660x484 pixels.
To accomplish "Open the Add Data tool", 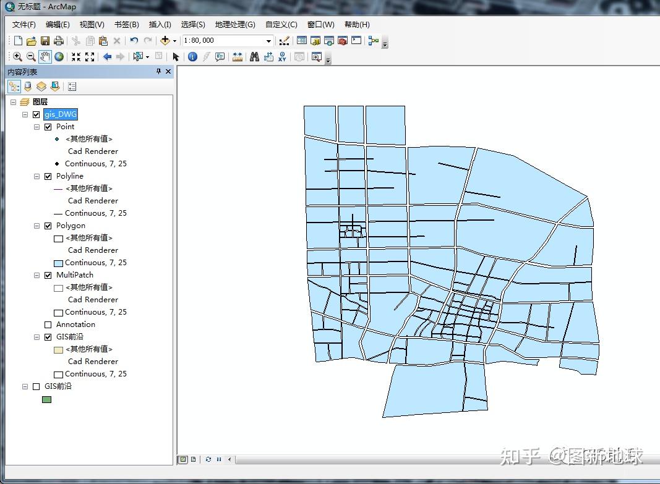I will click(166, 40).
